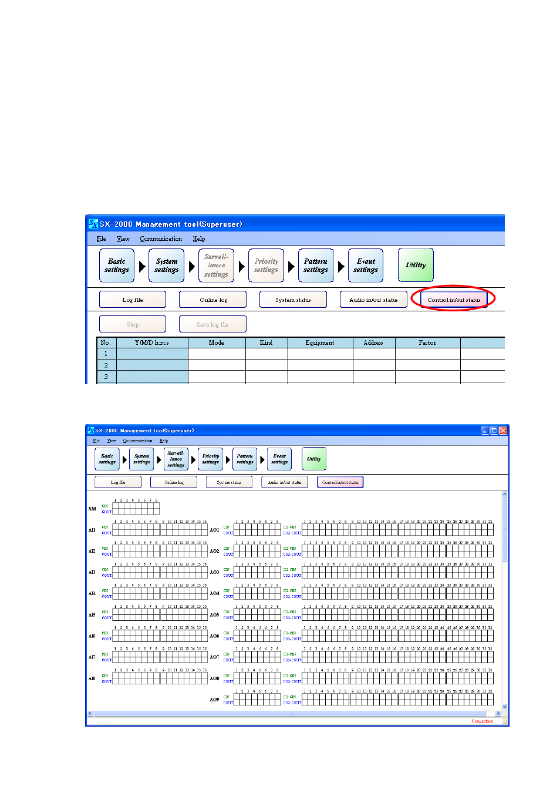Select Utility in the status grid window
The width and height of the screenshot is (560, 793).
[314, 459]
